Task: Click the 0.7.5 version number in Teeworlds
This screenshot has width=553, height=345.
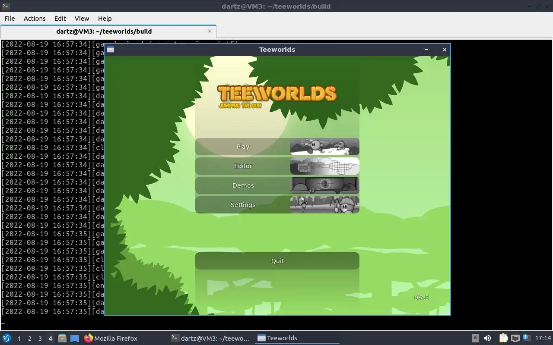Action: [422, 298]
